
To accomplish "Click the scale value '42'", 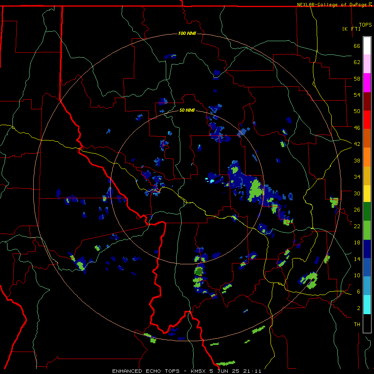I will (357, 144).
